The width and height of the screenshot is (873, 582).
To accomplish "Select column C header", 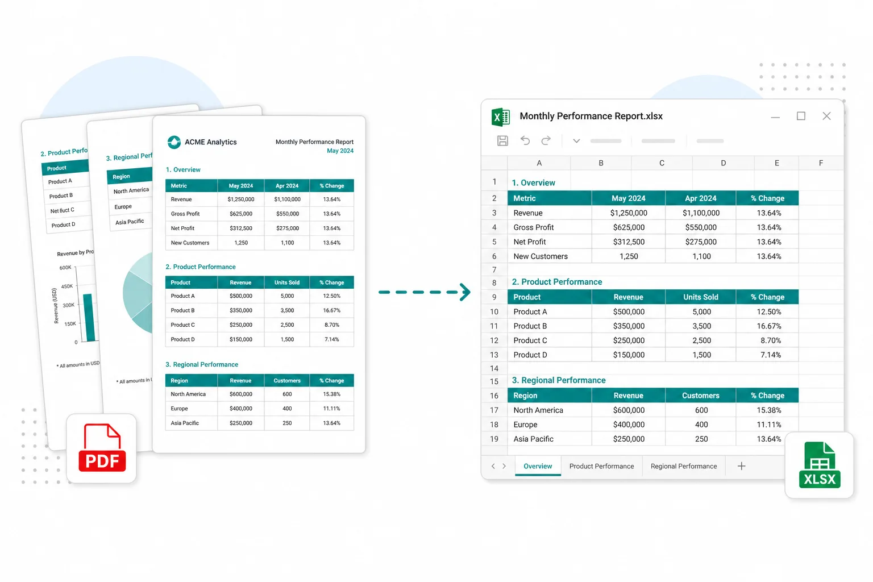I will 662,163.
